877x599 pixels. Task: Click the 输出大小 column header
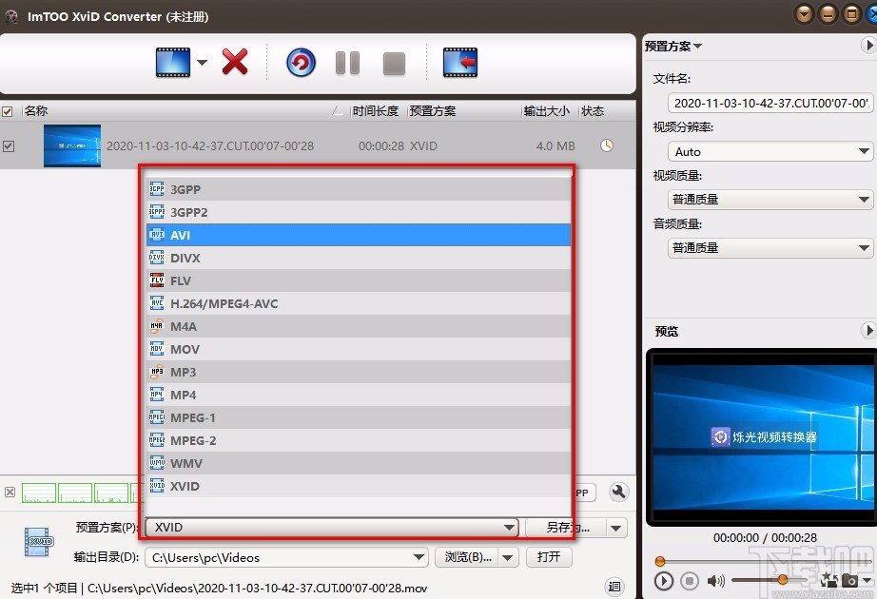click(546, 110)
